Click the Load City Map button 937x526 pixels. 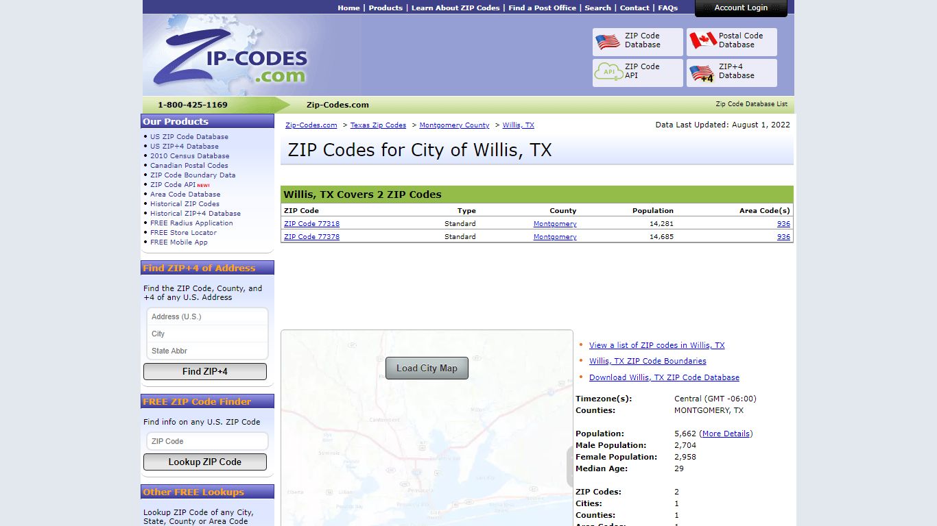(427, 368)
